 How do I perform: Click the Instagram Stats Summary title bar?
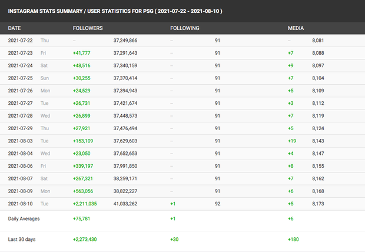115,11
